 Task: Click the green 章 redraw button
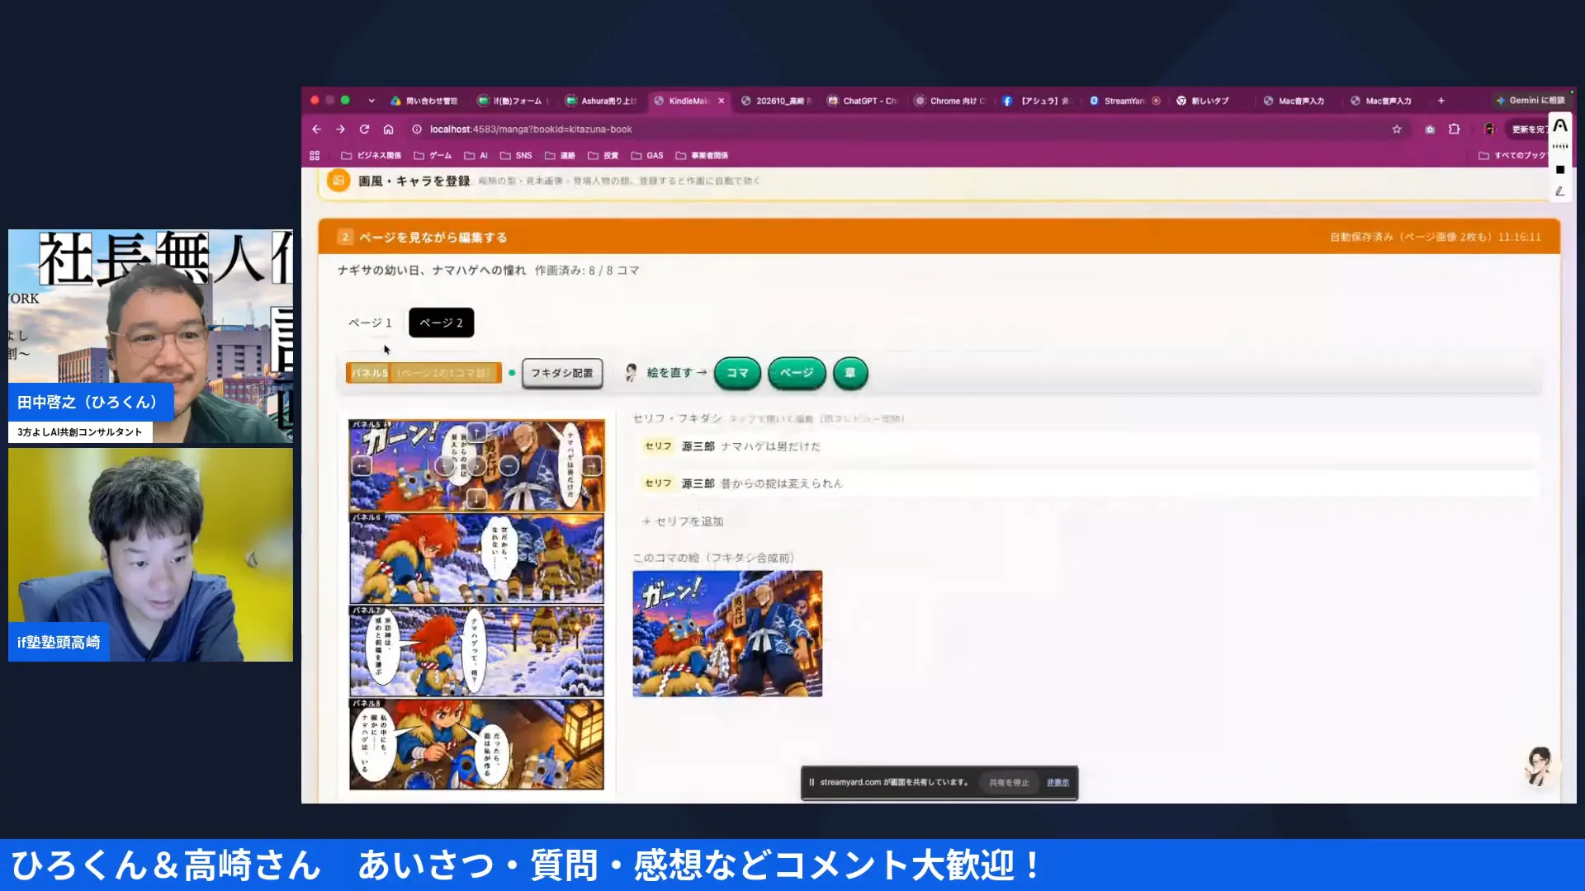point(850,373)
